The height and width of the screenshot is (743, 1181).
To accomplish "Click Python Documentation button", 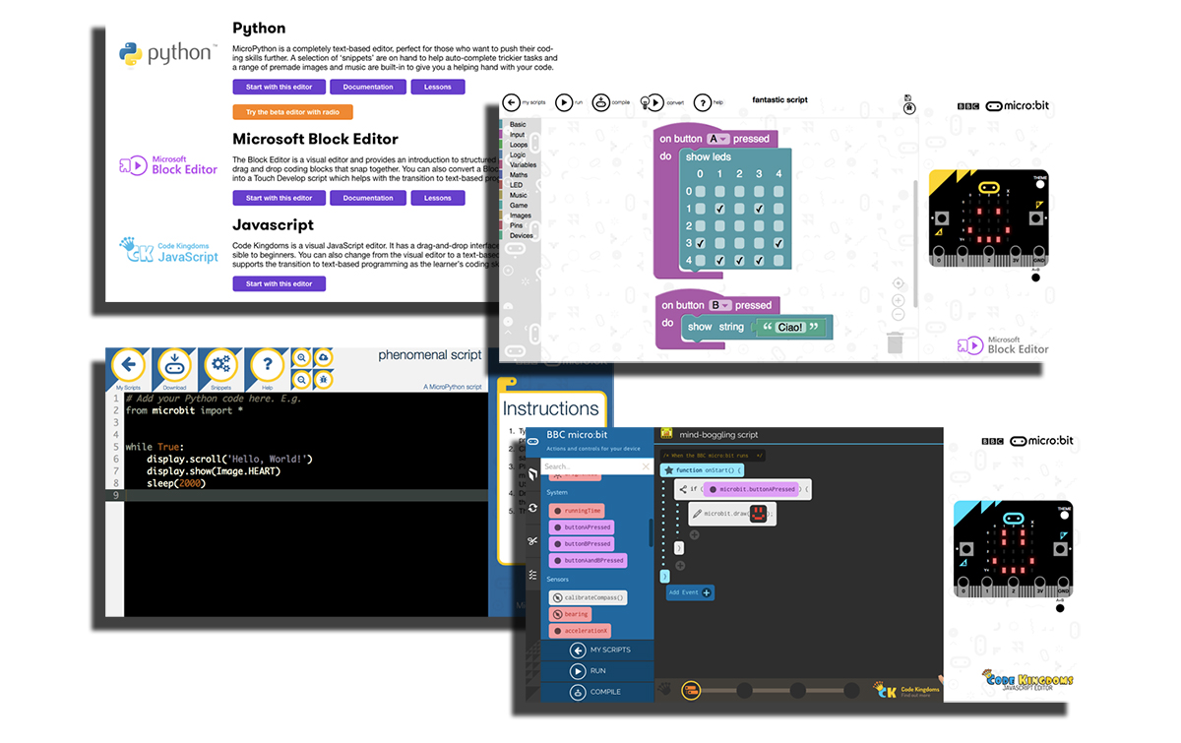I will (368, 87).
